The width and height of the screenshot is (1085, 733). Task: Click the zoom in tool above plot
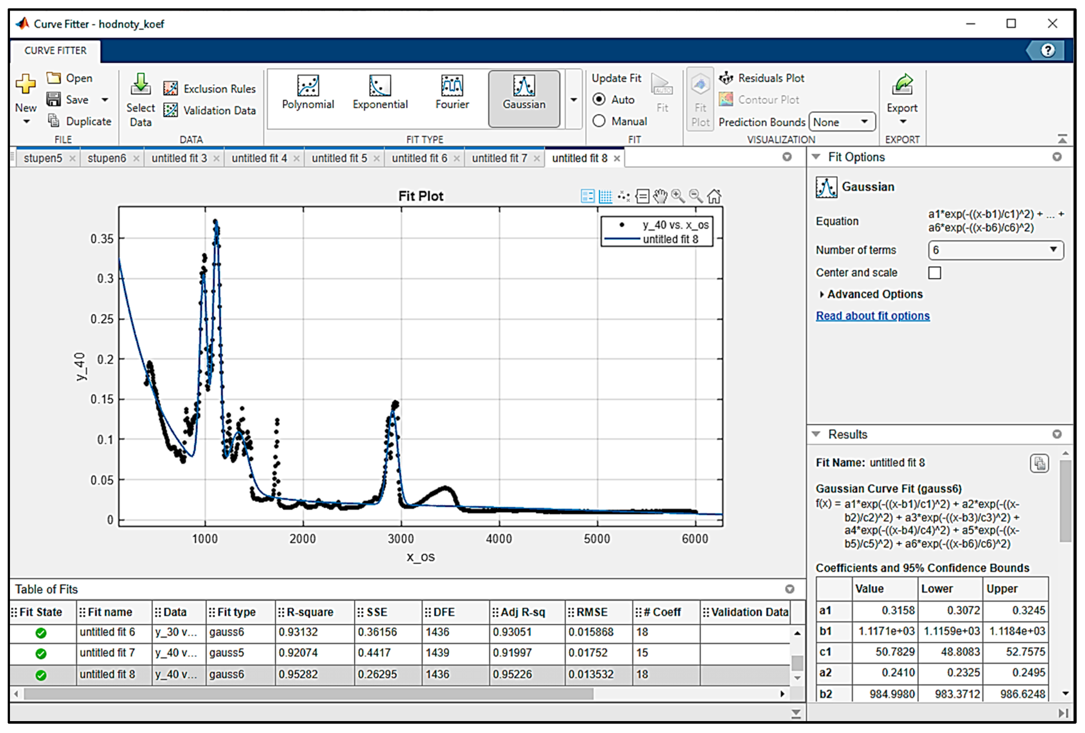tap(677, 196)
